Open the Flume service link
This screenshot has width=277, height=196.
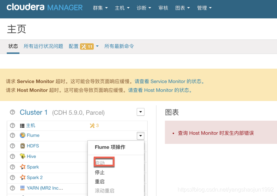click(x=33, y=135)
